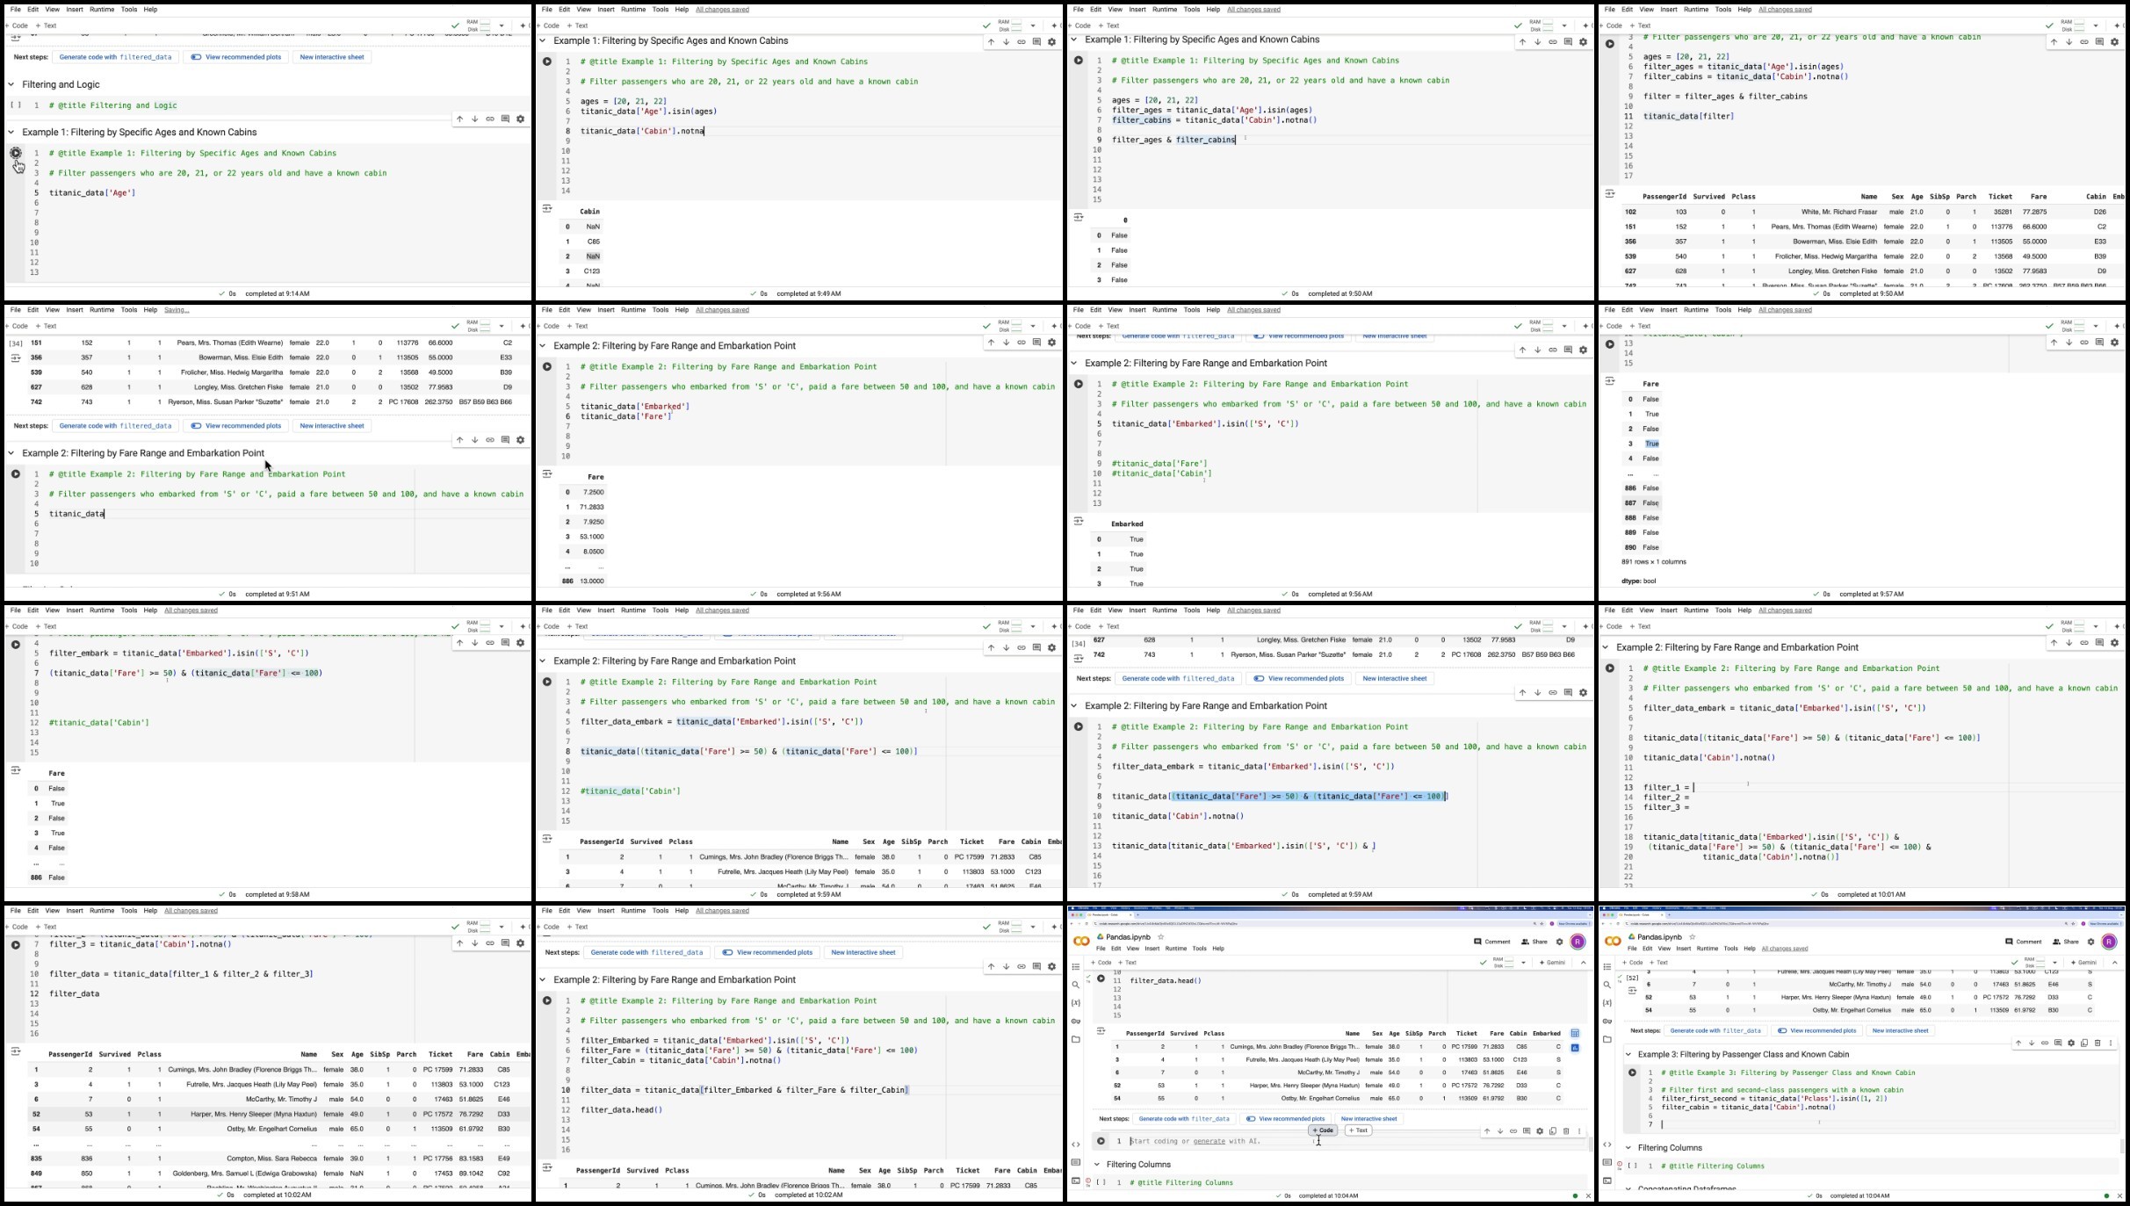Click 'Generate code with filtered_data' in 9:14 AM panel
This screenshot has height=1206, width=2130.
(115, 57)
